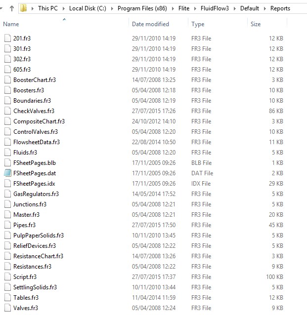Screen dimensions: 307x315
Task: Click the folder icon in address bar
Action: [23, 8]
